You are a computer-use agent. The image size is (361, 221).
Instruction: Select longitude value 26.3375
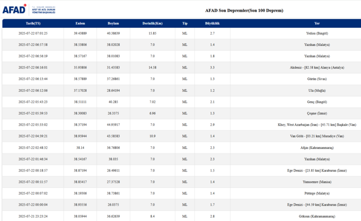coord(113,113)
